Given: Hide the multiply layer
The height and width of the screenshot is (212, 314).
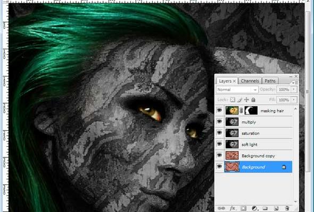Looking at the screenshot, I should [x=219, y=121].
